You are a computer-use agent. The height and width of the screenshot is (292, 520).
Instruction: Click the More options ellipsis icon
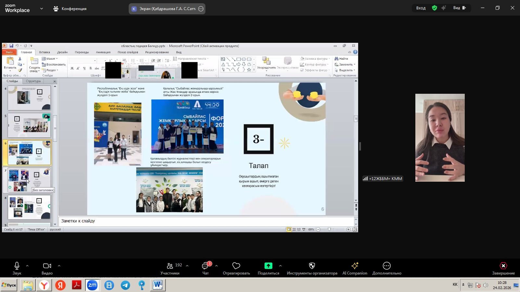(386, 266)
